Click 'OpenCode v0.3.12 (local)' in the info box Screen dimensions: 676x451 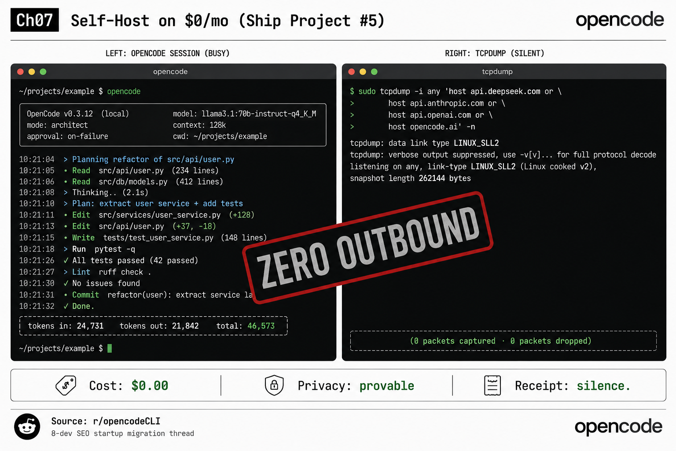78,114
